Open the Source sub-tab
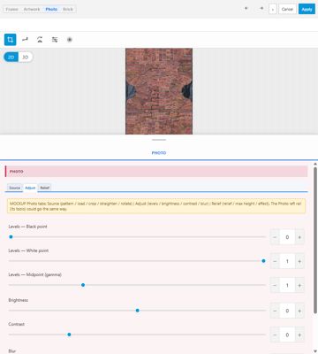Viewport: 318px width, 354px height. 14,188
